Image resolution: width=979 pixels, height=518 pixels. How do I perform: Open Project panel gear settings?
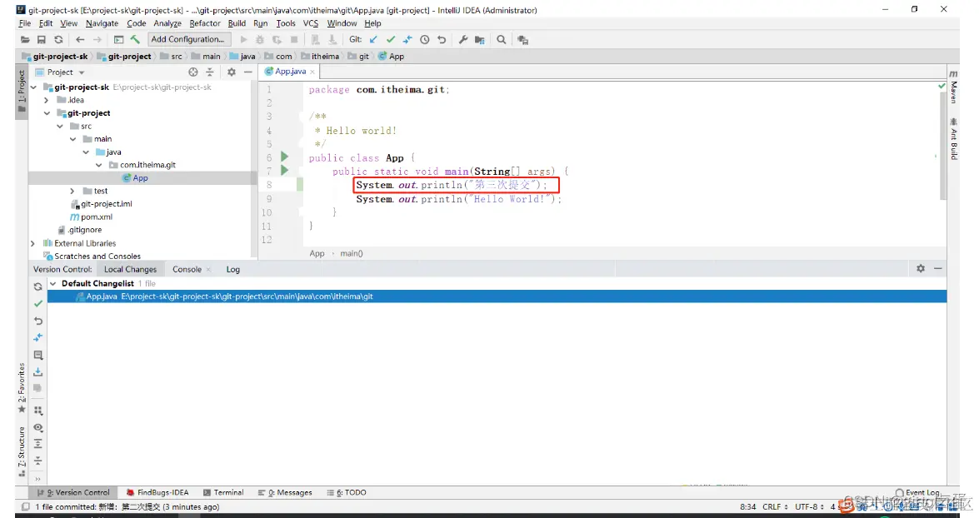point(231,72)
